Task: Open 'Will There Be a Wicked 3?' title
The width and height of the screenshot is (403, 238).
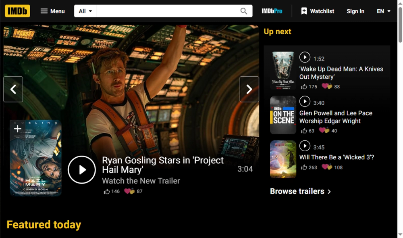Action: 337,157
